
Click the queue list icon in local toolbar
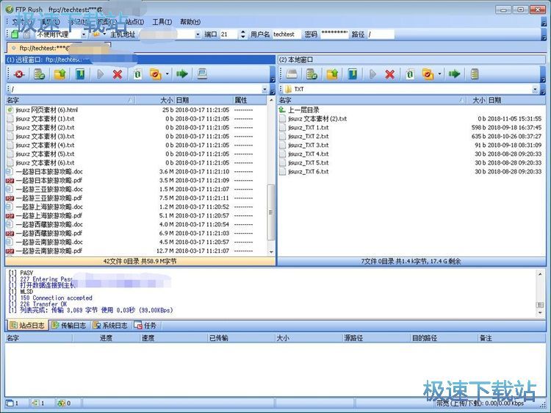click(x=475, y=74)
